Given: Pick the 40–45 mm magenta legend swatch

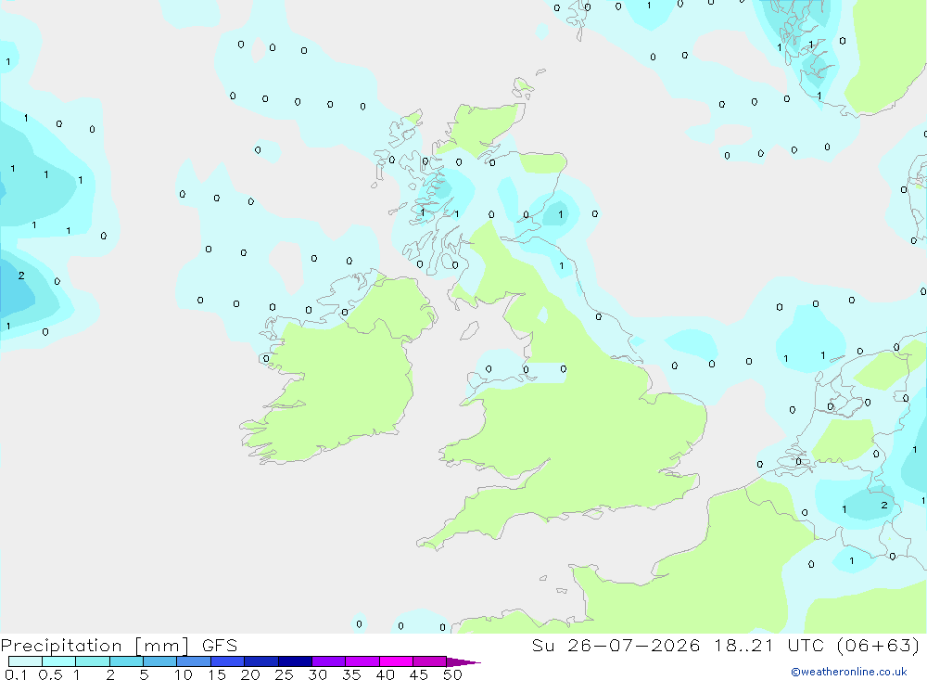Looking at the screenshot, I should pyautogui.click(x=396, y=661).
